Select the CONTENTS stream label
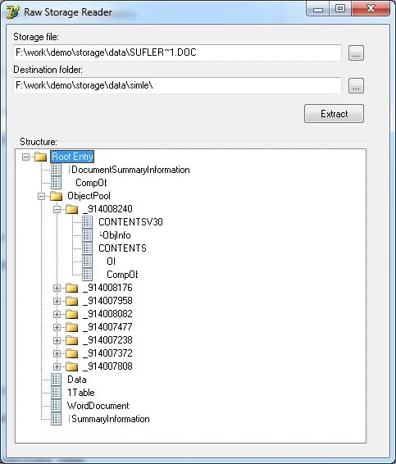Image resolution: width=396 pixels, height=464 pixels. coord(122,248)
